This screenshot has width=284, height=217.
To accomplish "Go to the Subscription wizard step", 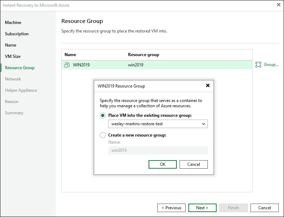I will pos(17,34).
